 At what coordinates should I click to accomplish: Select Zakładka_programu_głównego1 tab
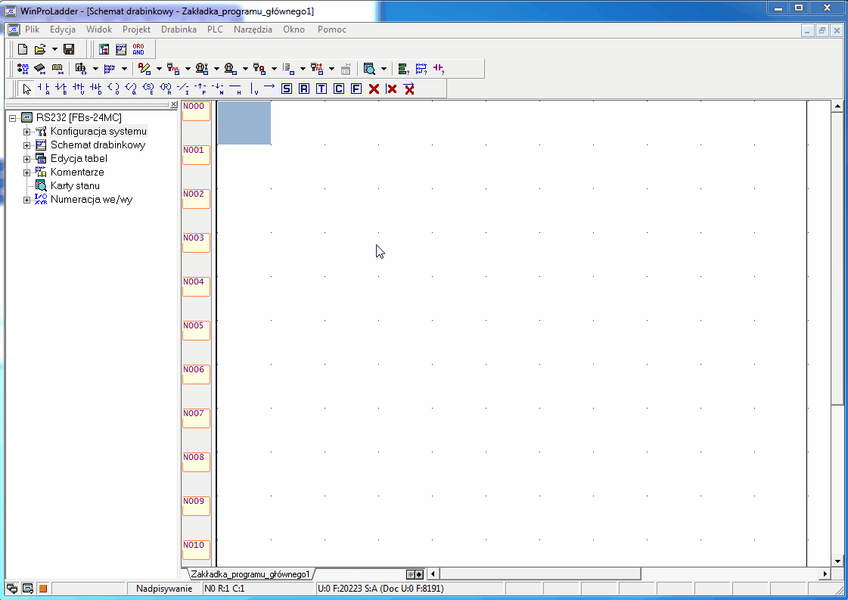coord(250,574)
